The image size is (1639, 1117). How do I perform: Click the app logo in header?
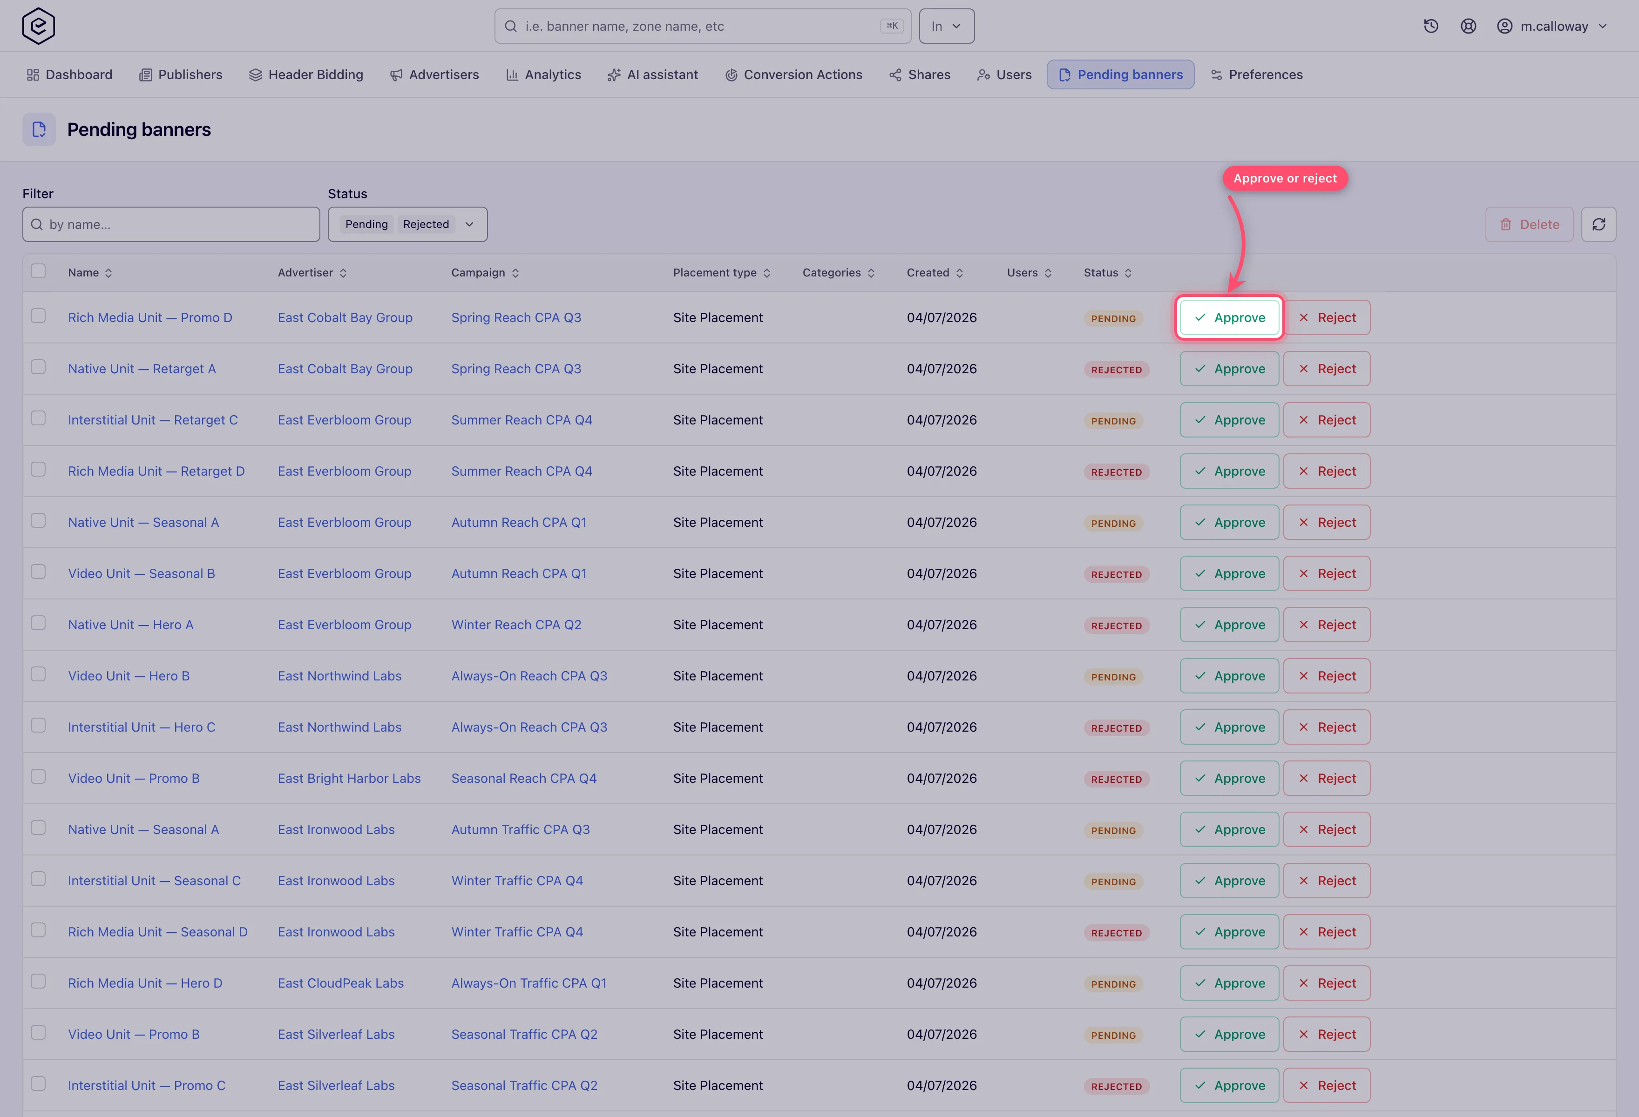(38, 26)
